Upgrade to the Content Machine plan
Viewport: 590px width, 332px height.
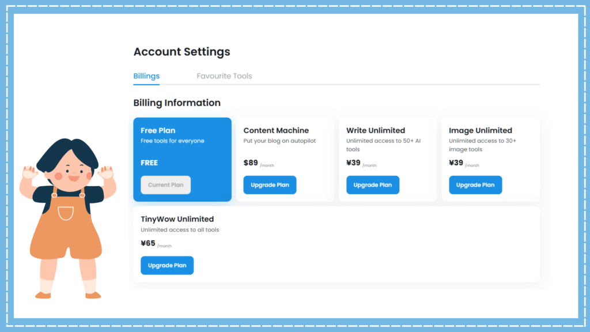tap(270, 185)
